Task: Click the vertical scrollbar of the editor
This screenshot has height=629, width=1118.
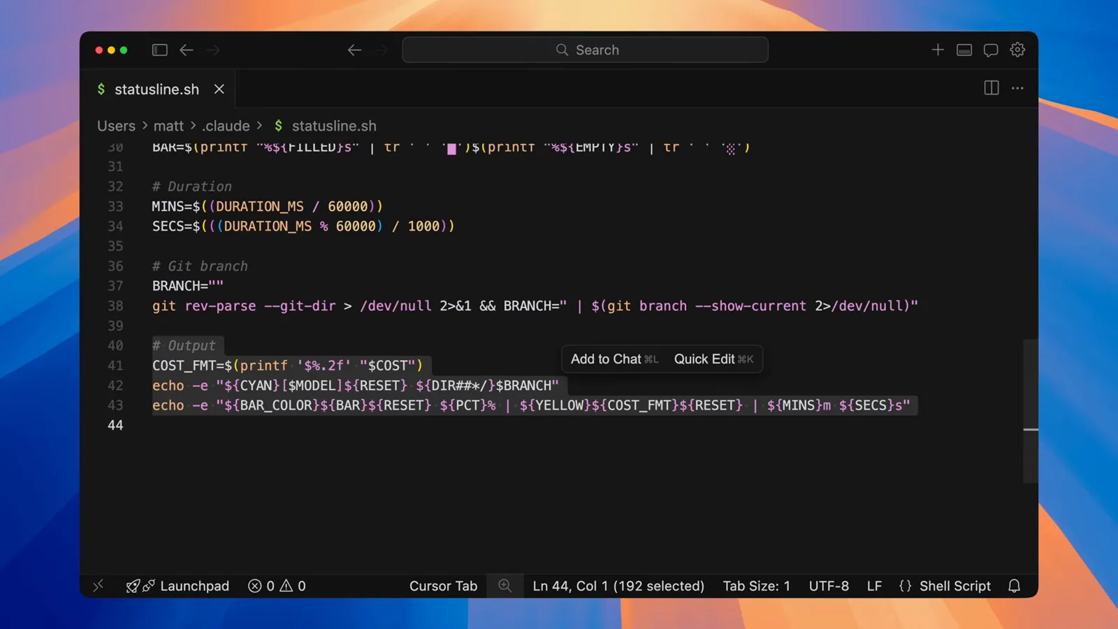Action: pyautogui.click(x=1031, y=411)
